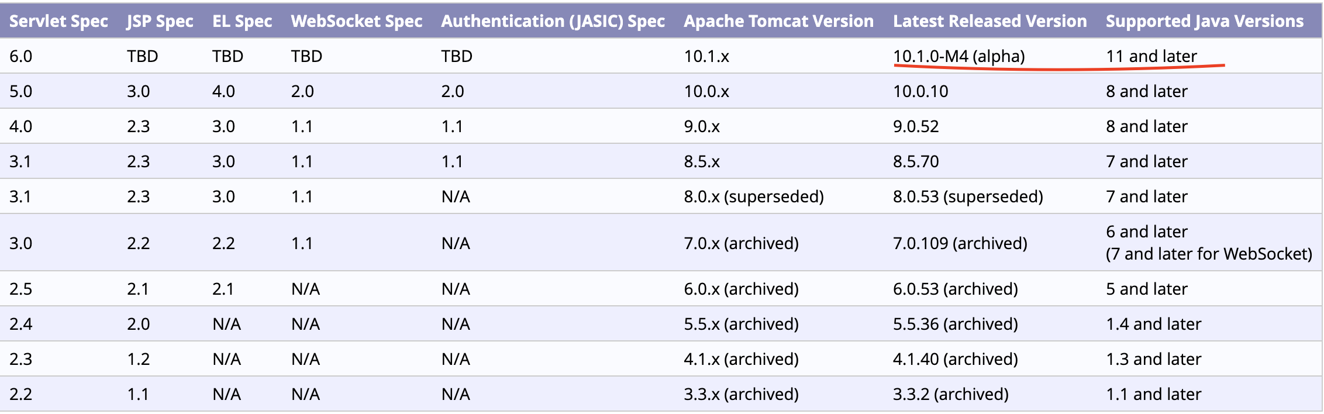Select the EL Spec column header
1324x414 pixels.
[x=242, y=21]
